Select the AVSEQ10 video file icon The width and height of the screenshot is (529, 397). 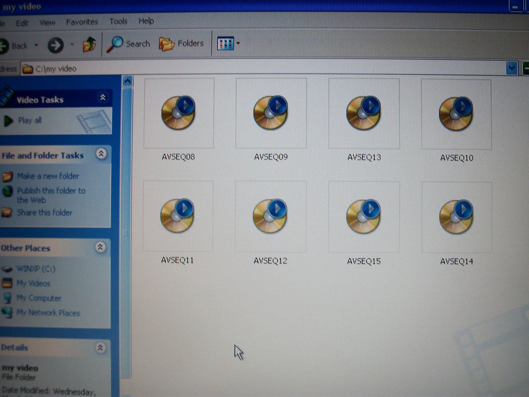(456, 114)
